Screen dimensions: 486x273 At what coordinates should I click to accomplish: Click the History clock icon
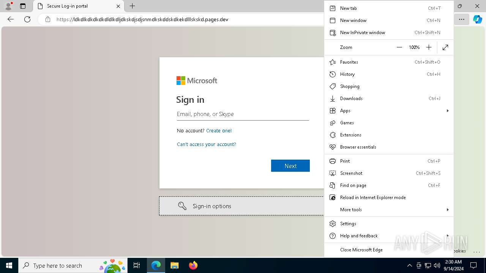click(x=333, y=74)
